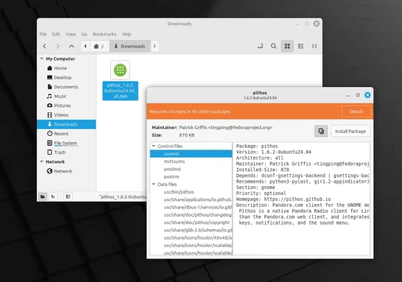Screen dimensions: 402x282
Task: Show tree view in sidebar status button
Action: (53, 197)
